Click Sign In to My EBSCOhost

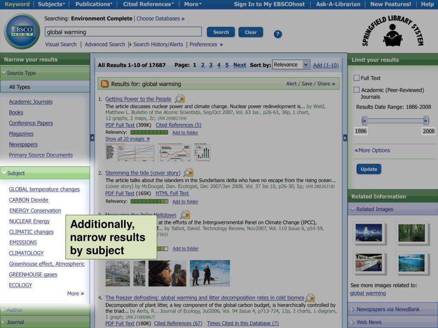(x=269, y=4)
